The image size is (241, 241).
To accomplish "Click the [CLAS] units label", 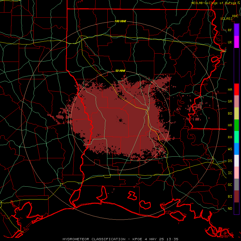I will pyautogui.click(x=227, y=18).
